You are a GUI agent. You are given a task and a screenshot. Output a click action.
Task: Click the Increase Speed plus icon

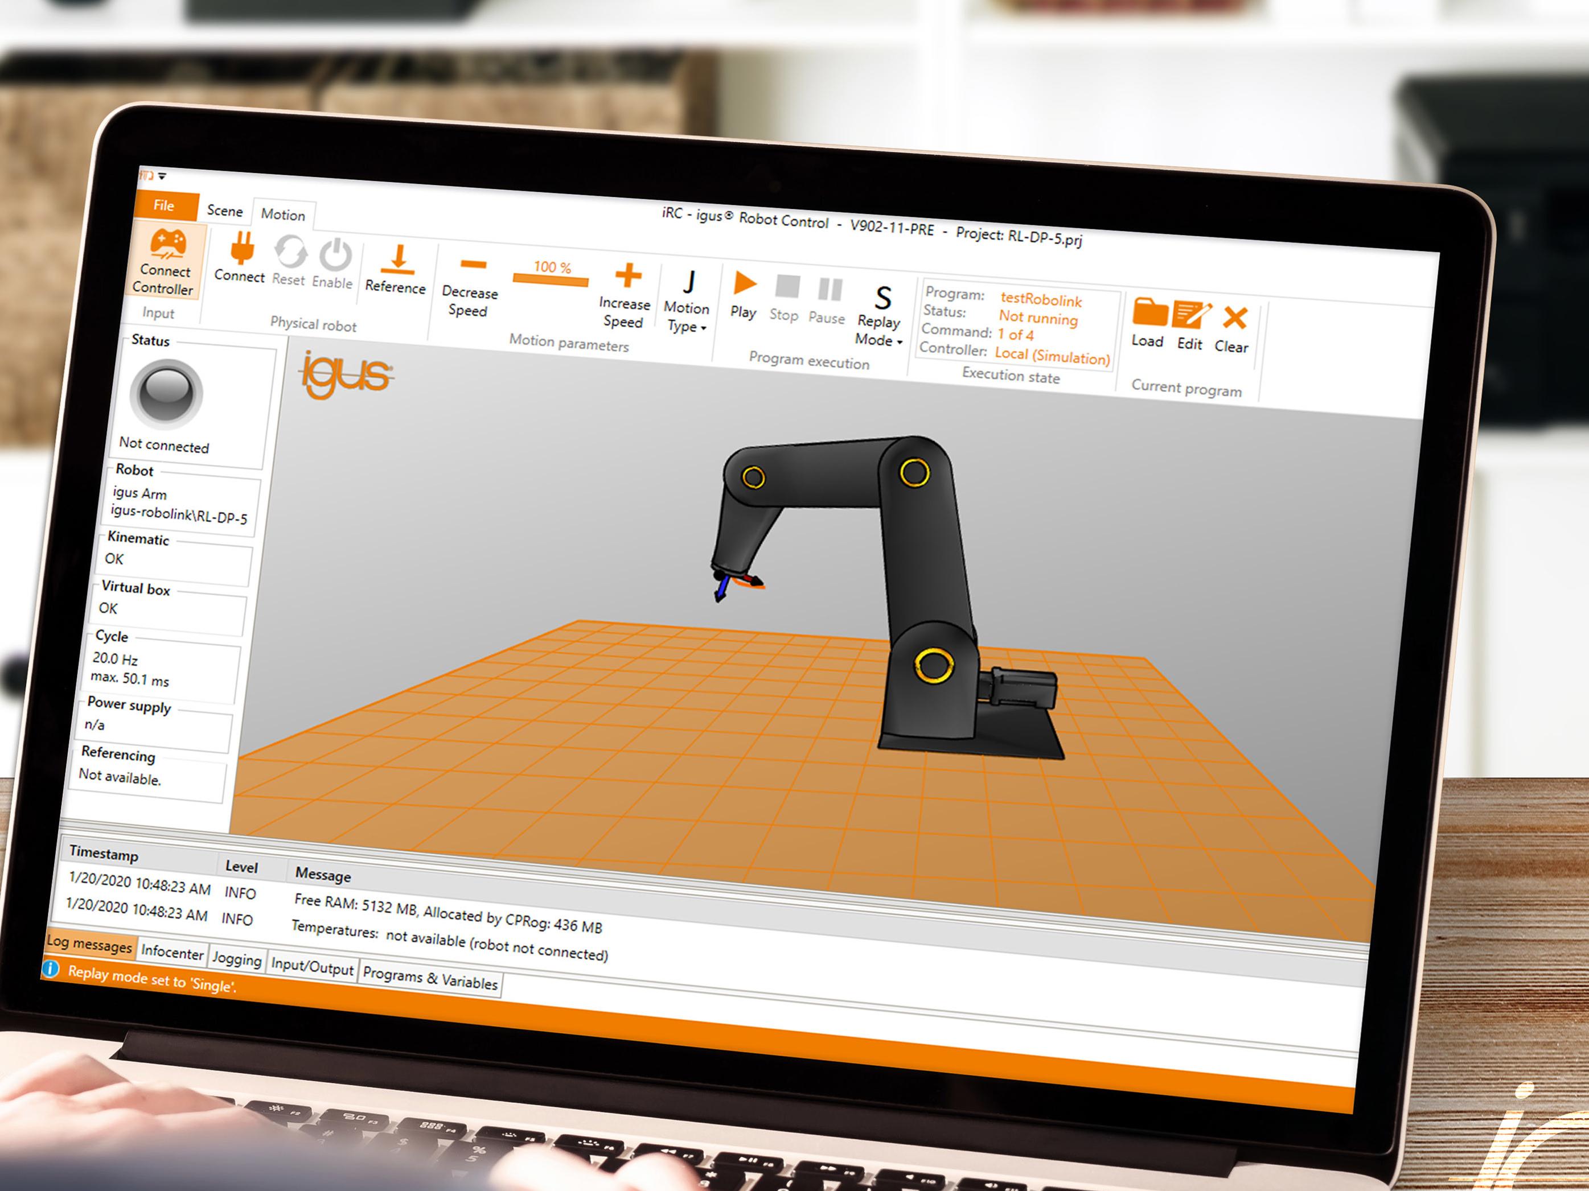pyautogui.click(x=628, y=275)
